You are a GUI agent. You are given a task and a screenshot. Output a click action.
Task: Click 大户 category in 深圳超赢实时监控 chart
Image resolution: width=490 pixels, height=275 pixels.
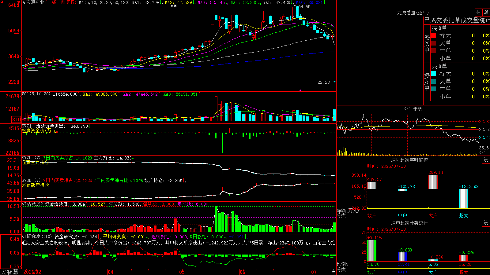[x=433, y=215]
